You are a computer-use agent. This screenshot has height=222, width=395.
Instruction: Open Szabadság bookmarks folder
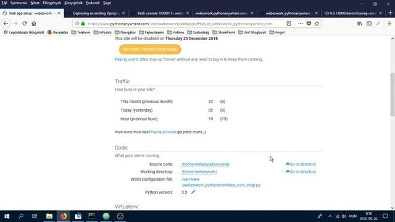(x=198, y=32)
